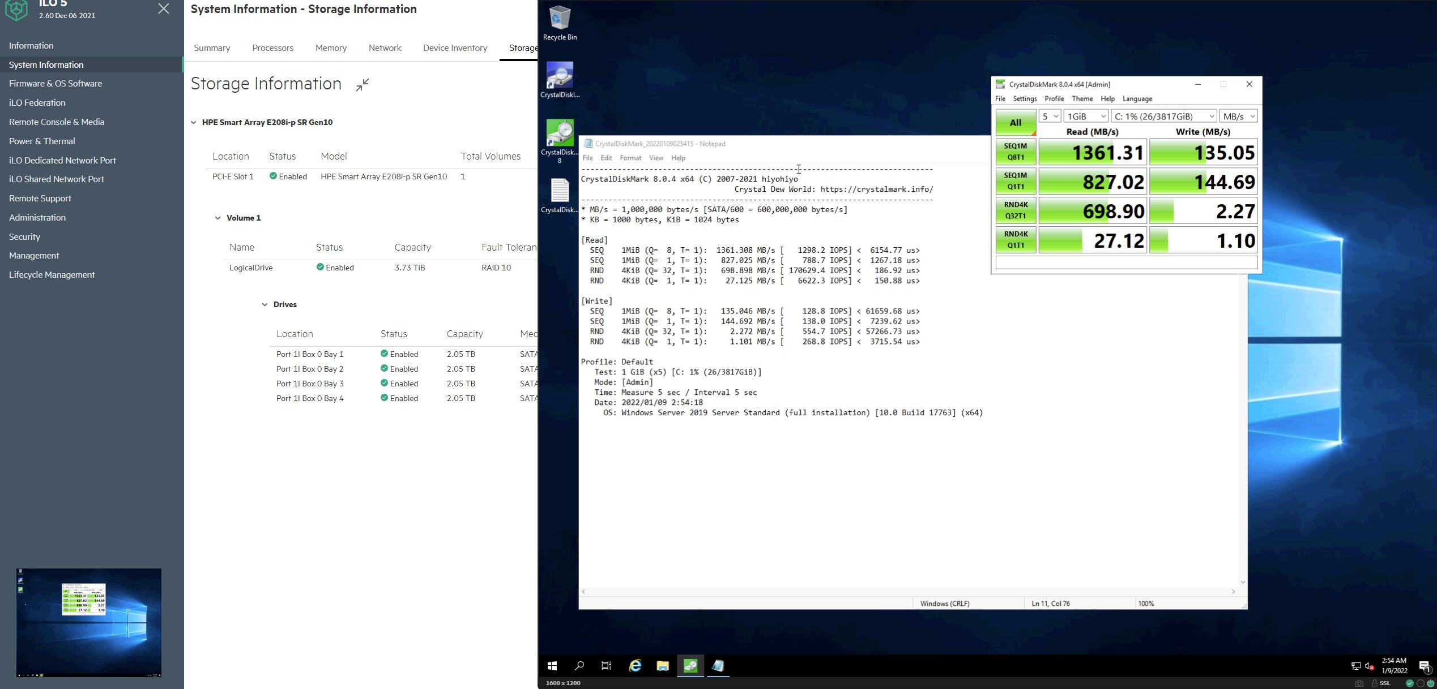This screenshot has width=1437, height=689.
Task: Switch to CrystalDiskMark taskbar button
Action: click(x=690, y=666)
